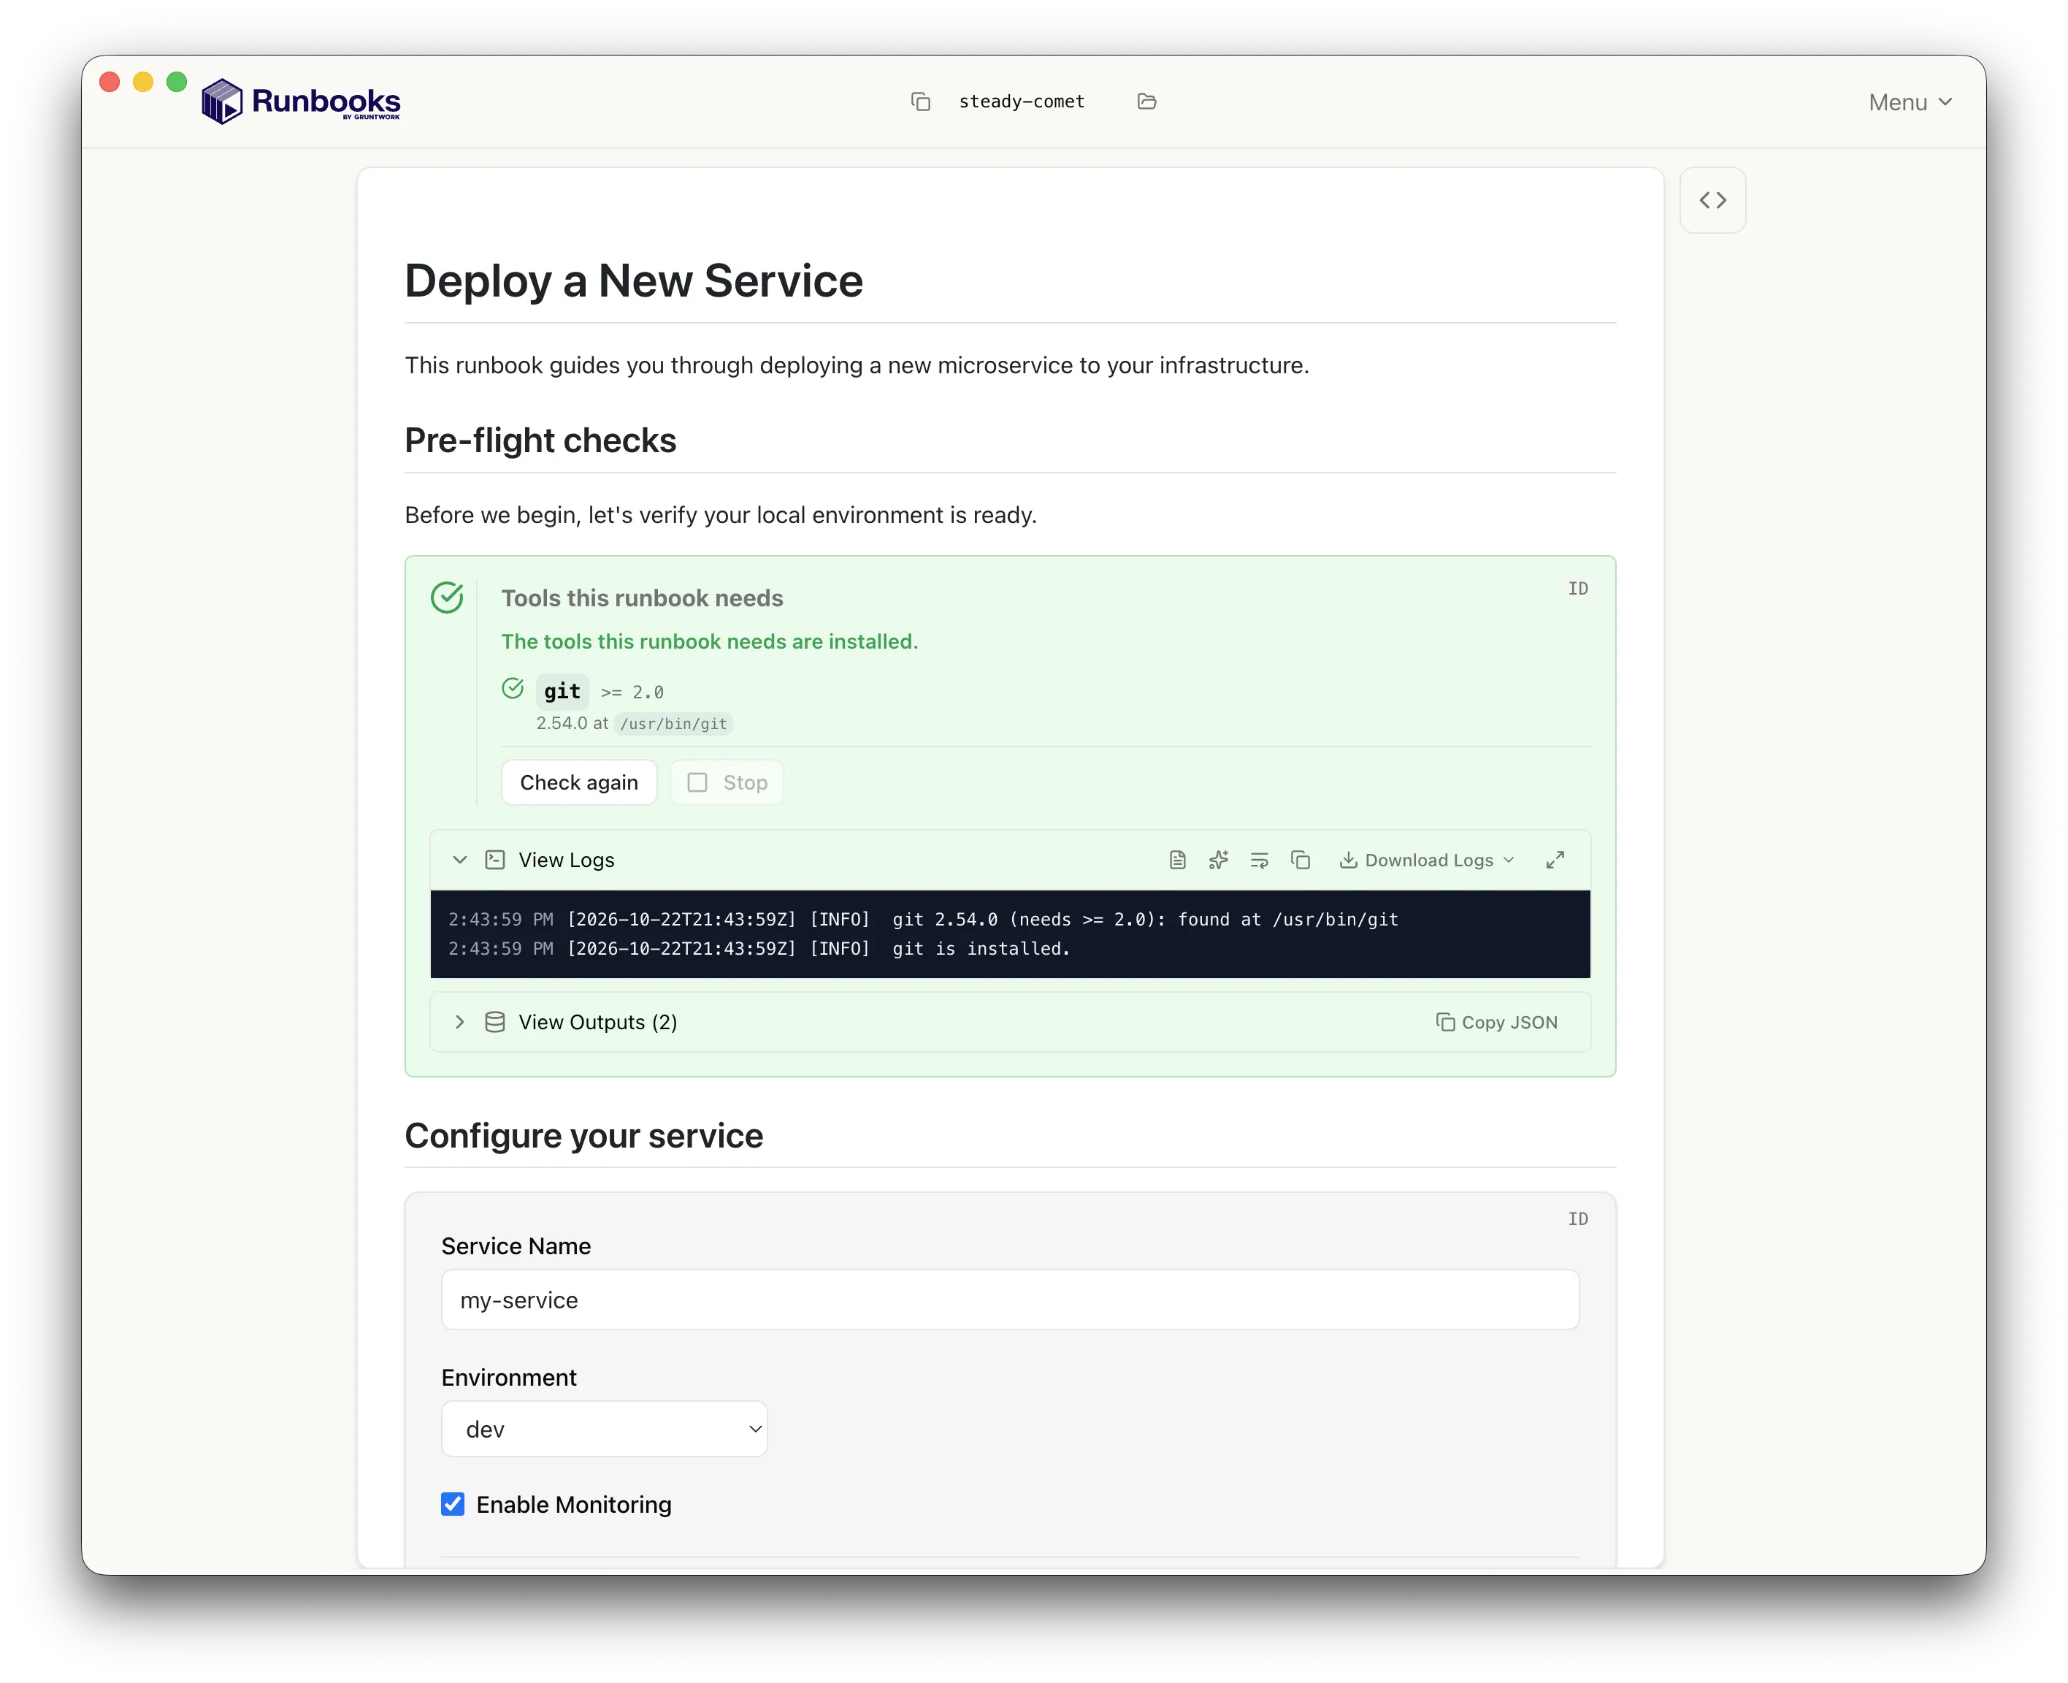The height and width of the screenshot is (1683, 2068).
Task: Click the terminal icon beside View Logs
Action: 495,860
